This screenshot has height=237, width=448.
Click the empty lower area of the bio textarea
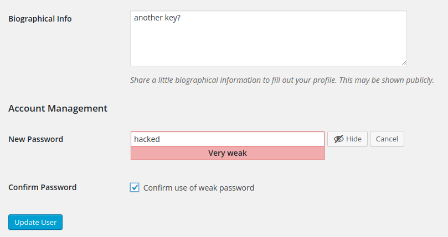pyautogui.click(x=269, y=49)
